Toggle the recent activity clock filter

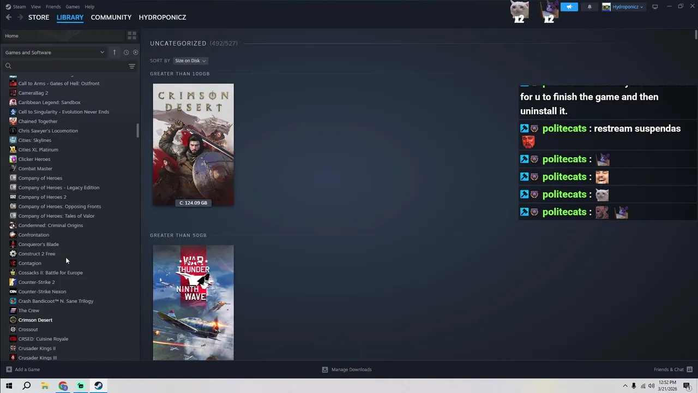126,52
